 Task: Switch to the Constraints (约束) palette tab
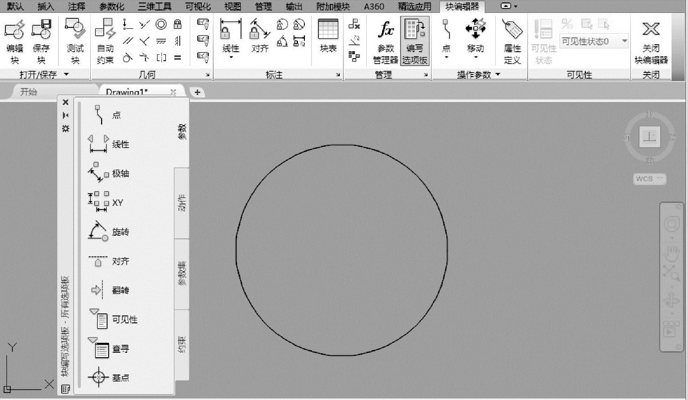182,345
